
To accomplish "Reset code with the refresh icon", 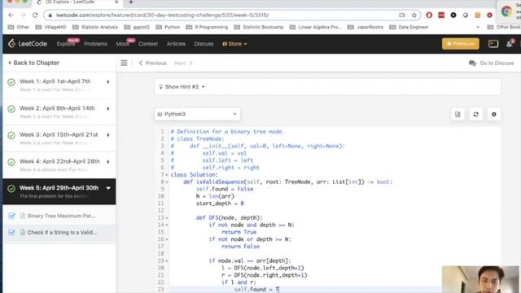I will pyautogui.click(x=475, y=114).
